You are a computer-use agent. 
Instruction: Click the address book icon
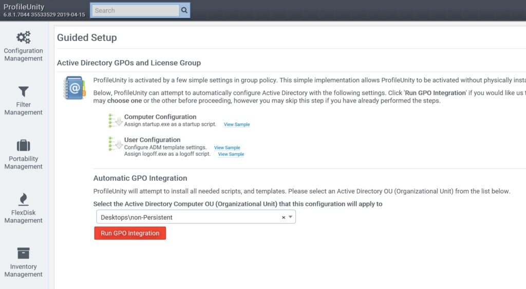pos(74,88)
